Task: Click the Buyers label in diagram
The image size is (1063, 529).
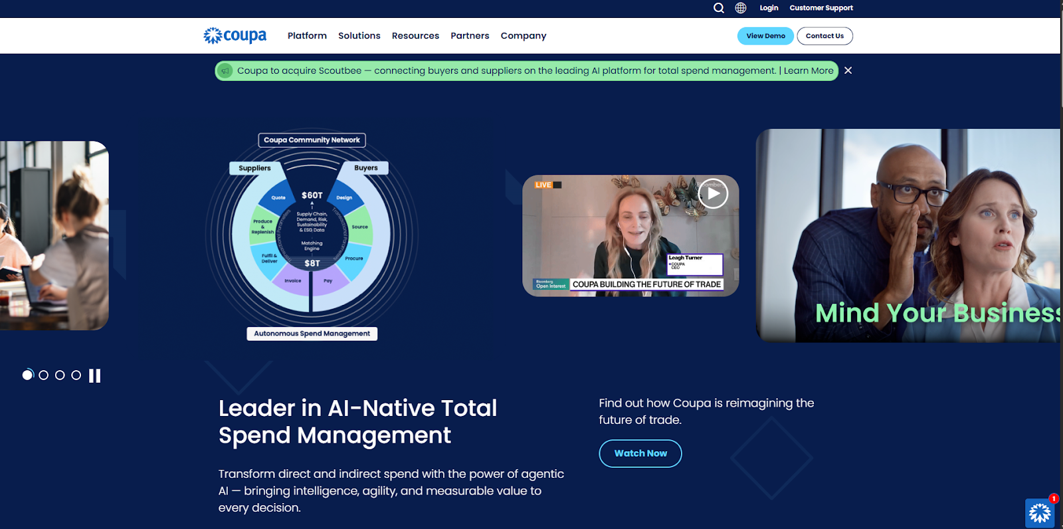Action: 366,168
